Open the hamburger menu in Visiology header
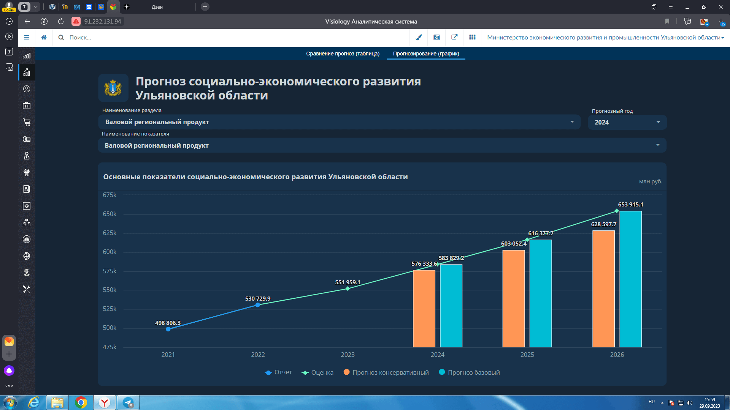Viewport: 730px width, 410px height. click(27, 37)
